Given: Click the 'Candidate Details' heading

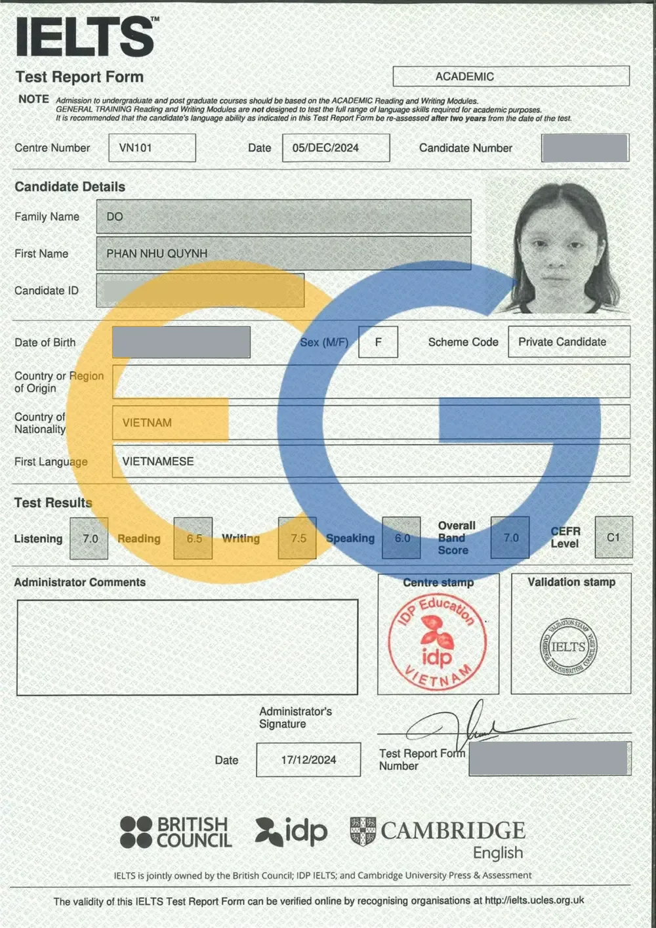Looking at the screenshot, I should 70,186.
